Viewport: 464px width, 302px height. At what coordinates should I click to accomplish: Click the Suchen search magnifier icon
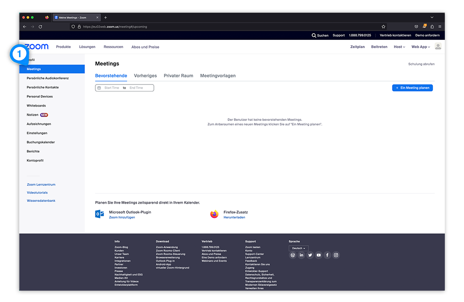click(314, 36)
